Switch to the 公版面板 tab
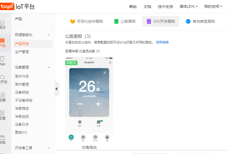 tap(125, 21)
